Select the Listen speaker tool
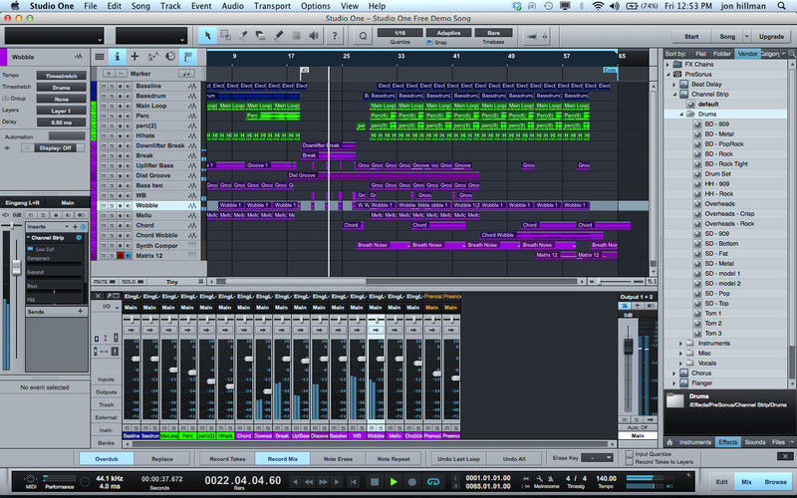 coord(314,36)
